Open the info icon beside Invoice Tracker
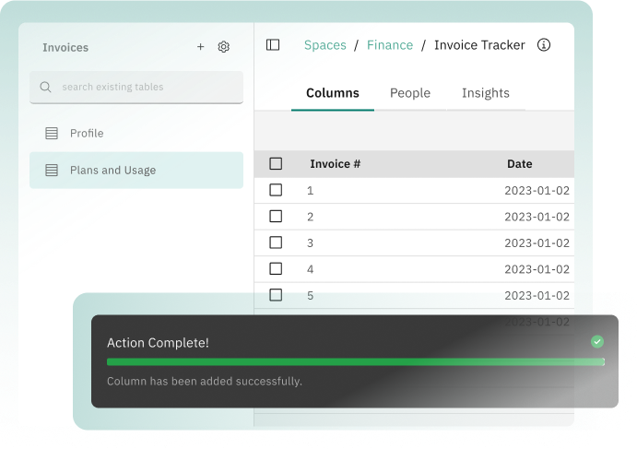 [544, 44]
